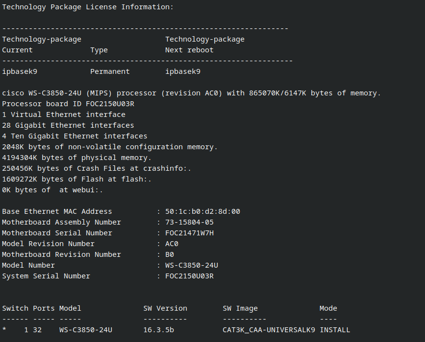Click the SW Image value CAT3K_CAA-UNIVERSALK9
Image resolution: width=425 pixels, height=342 pixels.
[x=269, y=330]
